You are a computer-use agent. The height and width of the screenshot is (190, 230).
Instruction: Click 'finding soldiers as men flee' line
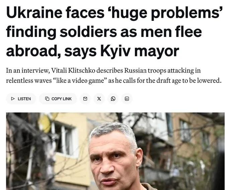pyautogui.click(x=104, y=32)
